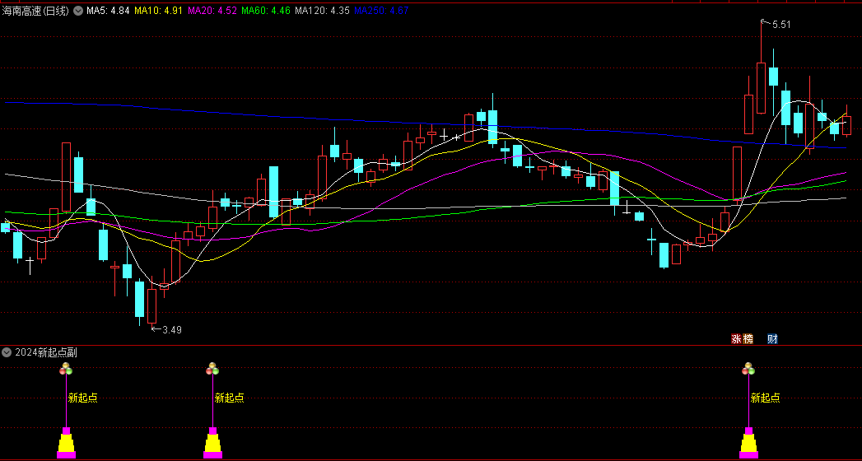862x461 pixels.
Task: Click the second signal's yellow pyramid base
Action: click(x=212, y=444)
